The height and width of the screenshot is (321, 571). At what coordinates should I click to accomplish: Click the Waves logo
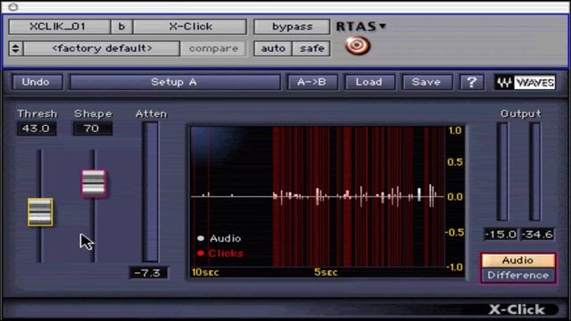(x=525, y=83)
